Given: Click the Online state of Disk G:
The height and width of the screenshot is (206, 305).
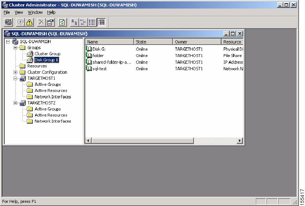Looking at the screenshot, I should (141, 49).
